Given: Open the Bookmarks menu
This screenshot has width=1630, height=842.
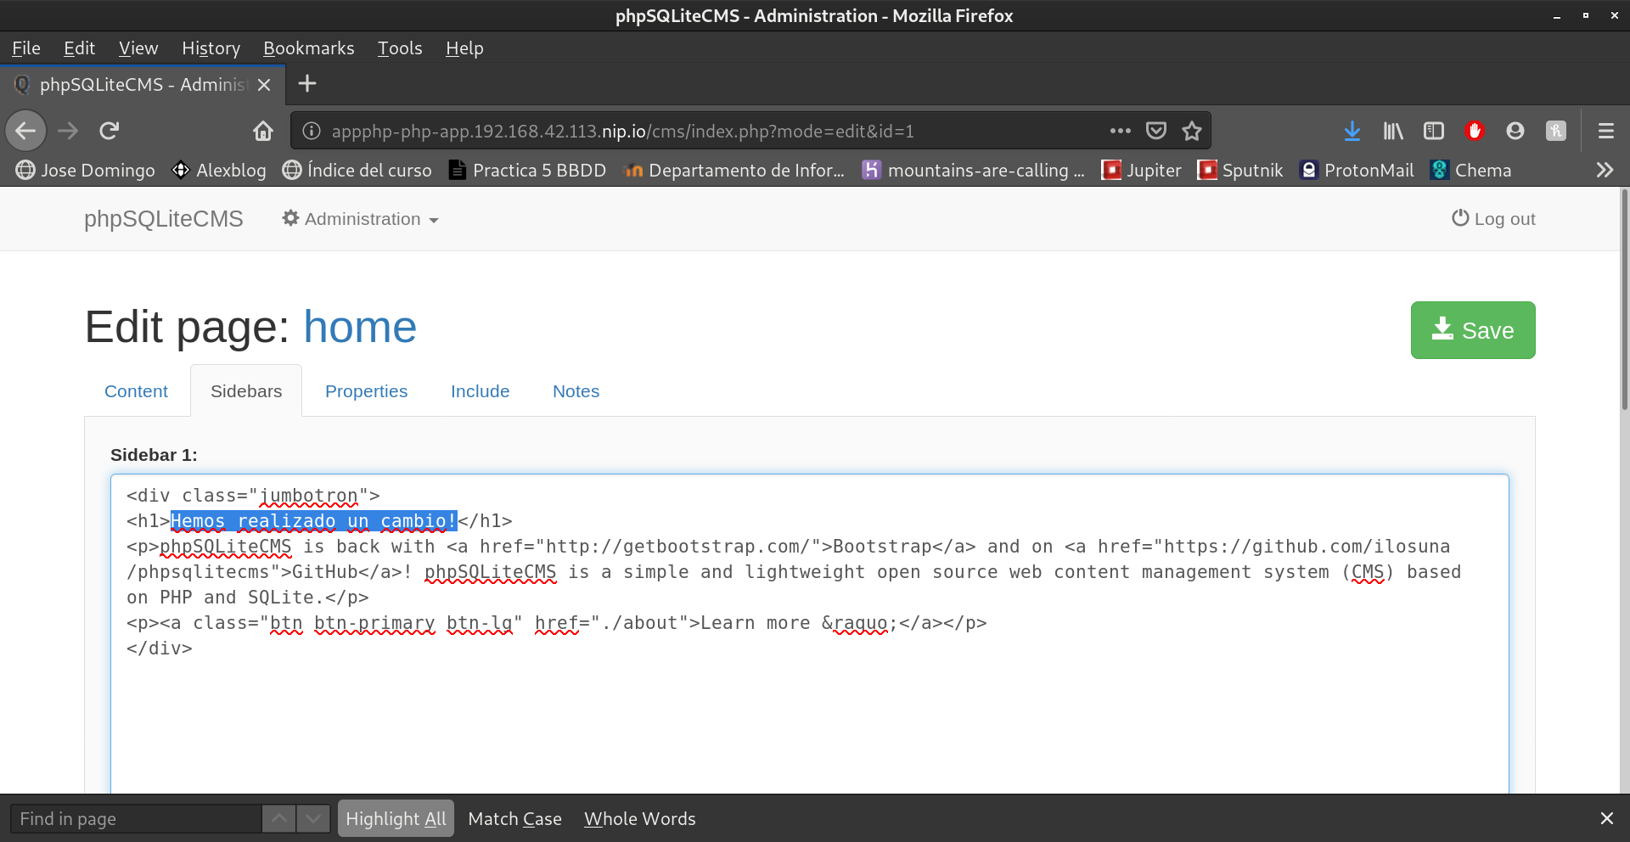Looking at the screenshot, I should [x=308, y=48].
